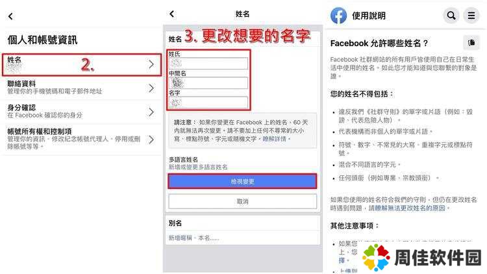Expand the 身分確認 row chevron
This screenshot has height=274, width=487.
pyautogui.click(x=151, y=112)
